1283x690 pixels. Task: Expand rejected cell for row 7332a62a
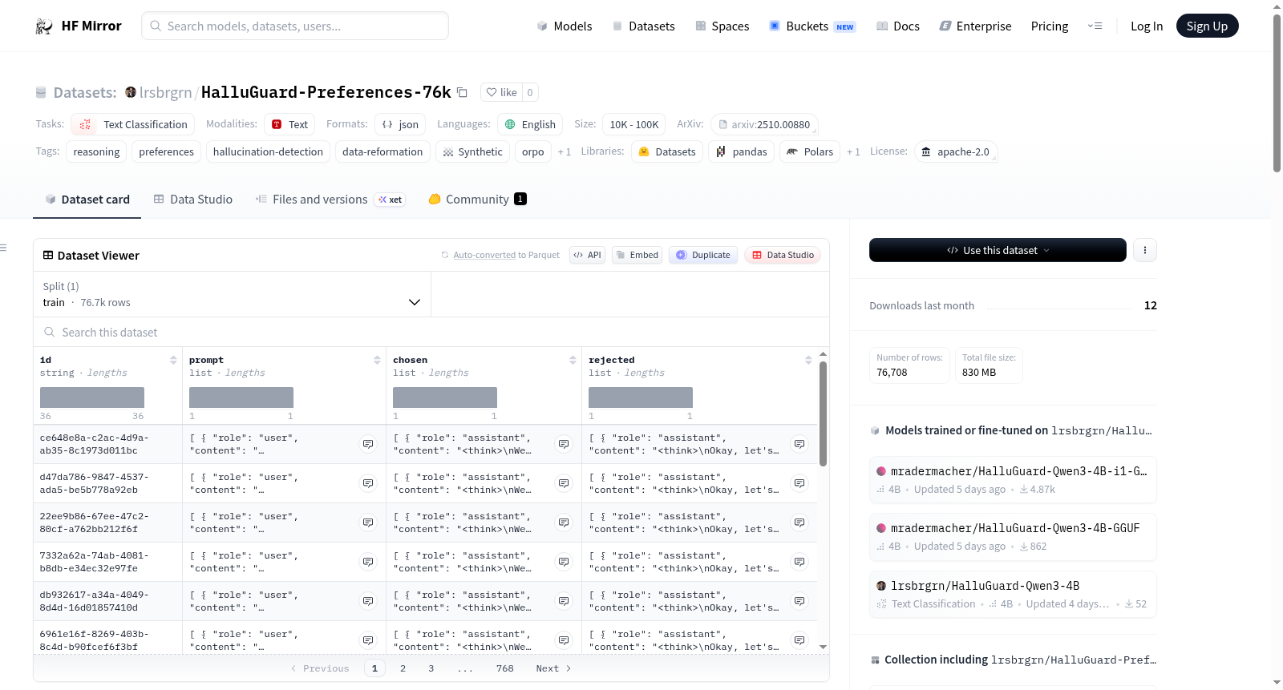[x=799, y=562]
